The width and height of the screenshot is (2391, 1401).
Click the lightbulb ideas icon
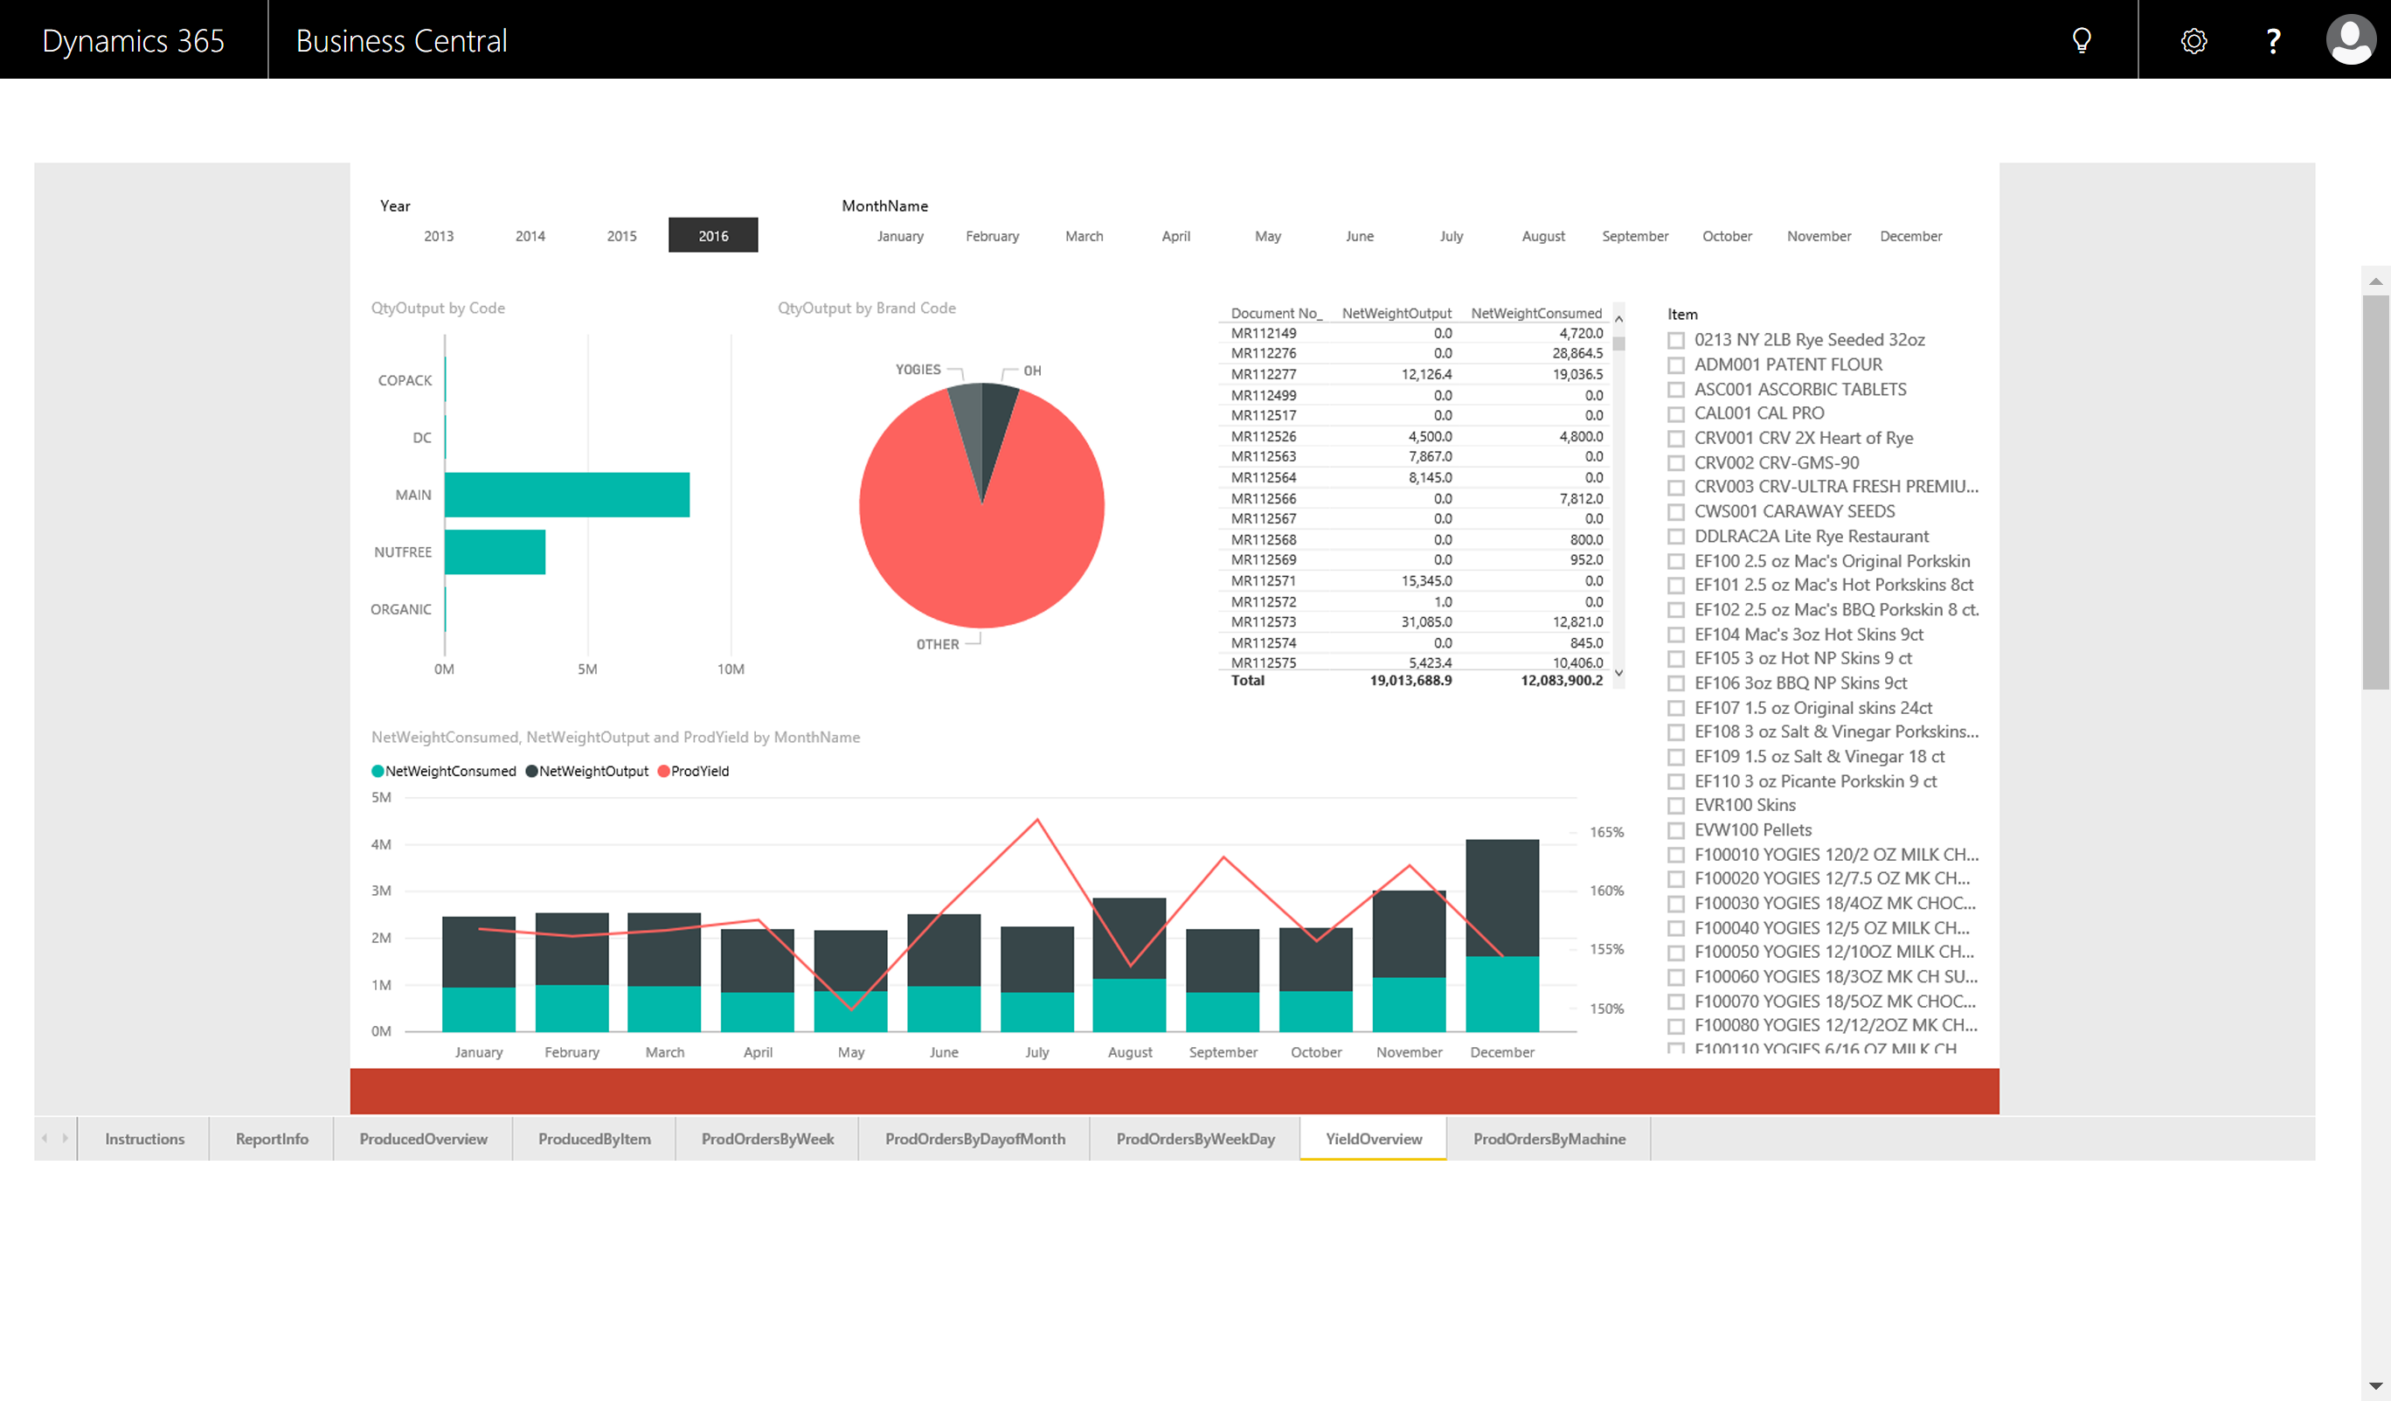click(x=2081, y=41)
